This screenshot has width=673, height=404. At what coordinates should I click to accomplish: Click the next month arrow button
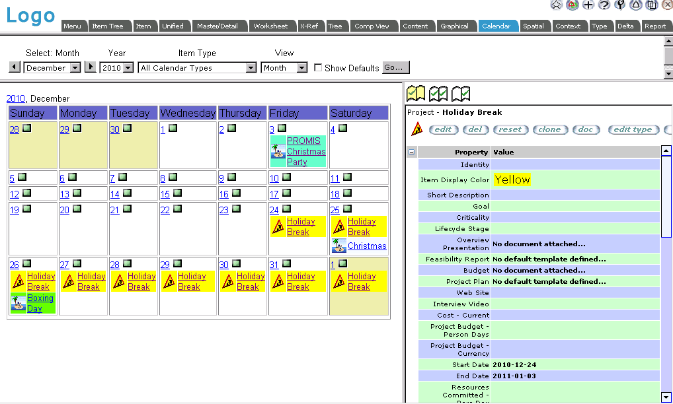click(x=91, y=67)
